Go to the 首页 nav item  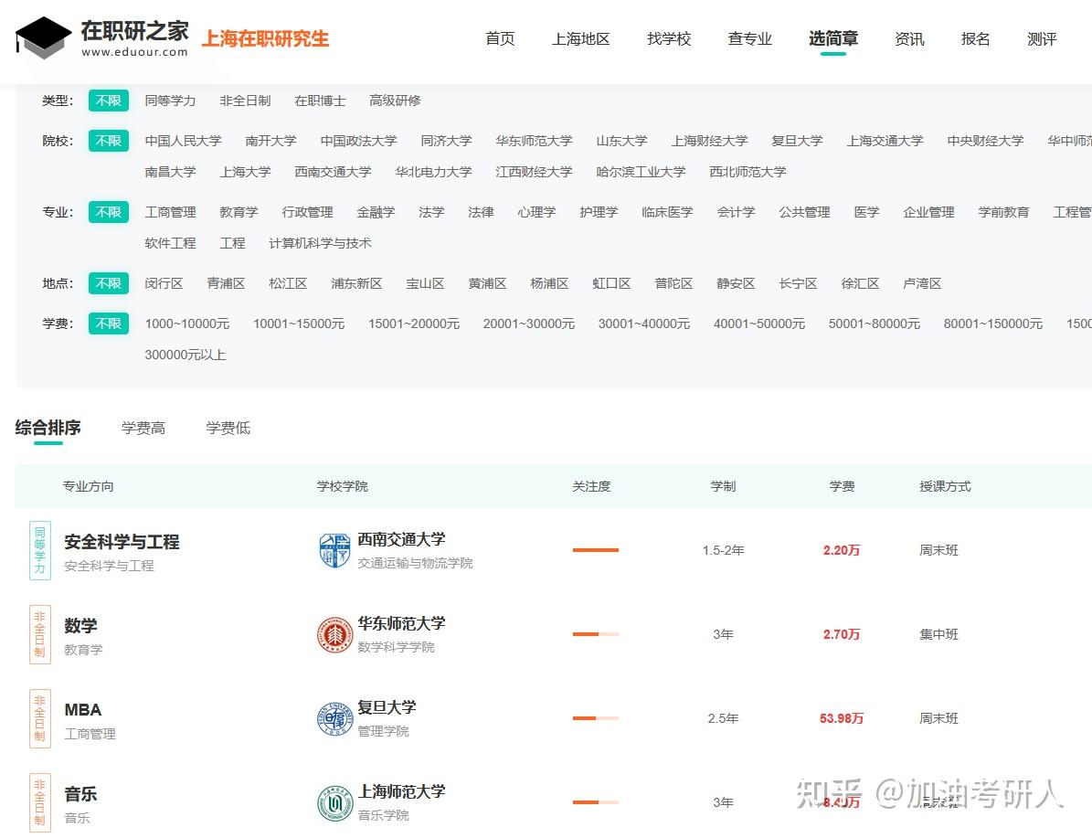(500, 39)
